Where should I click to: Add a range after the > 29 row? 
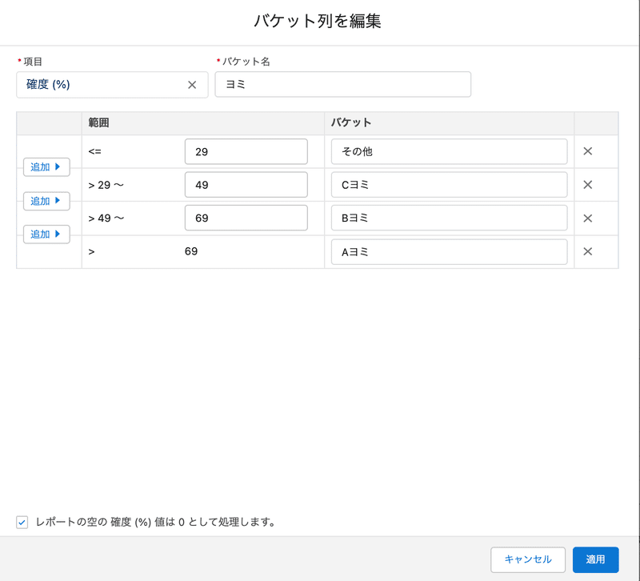click(46, 201)
